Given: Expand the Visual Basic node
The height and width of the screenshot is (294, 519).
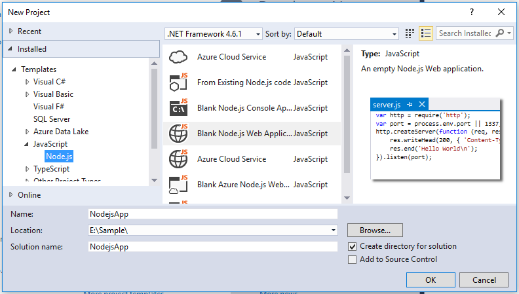Looking at the screenshot, I should click(27, 94).
